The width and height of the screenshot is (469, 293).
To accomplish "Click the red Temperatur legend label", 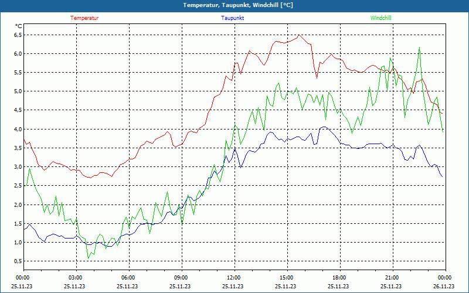I will [x=84, y=18].
